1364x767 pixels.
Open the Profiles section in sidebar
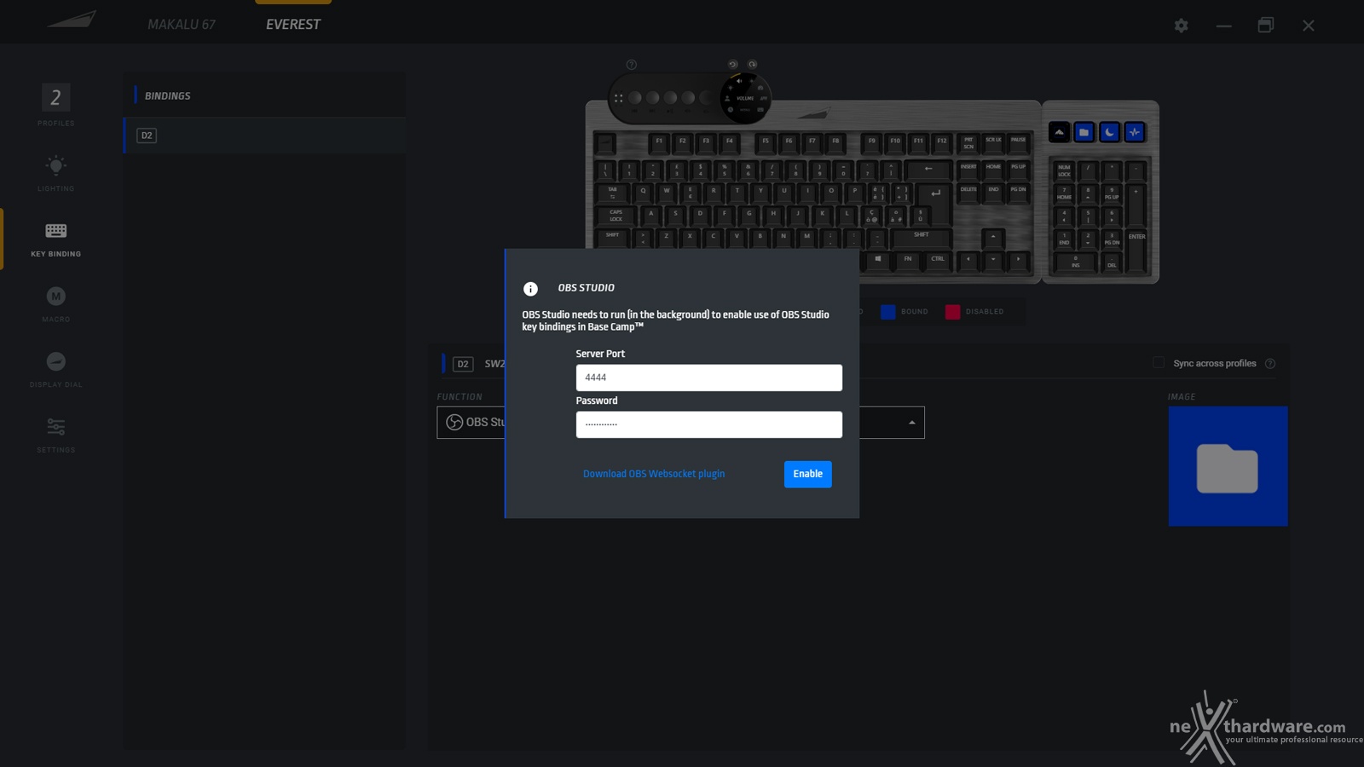55,105
